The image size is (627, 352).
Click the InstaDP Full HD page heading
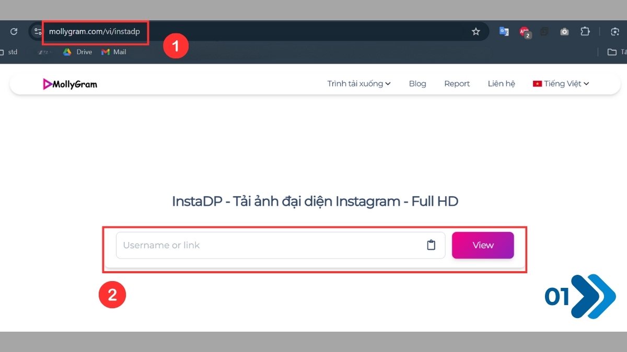(315, 201)
